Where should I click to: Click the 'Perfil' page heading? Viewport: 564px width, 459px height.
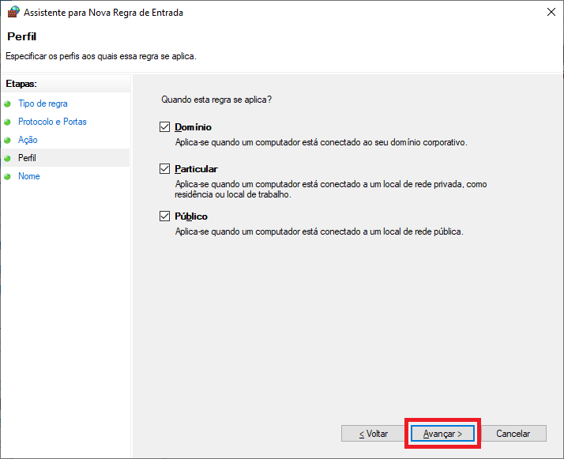click(21, 36)
